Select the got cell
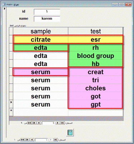134x144 pixels. point(96,96)
